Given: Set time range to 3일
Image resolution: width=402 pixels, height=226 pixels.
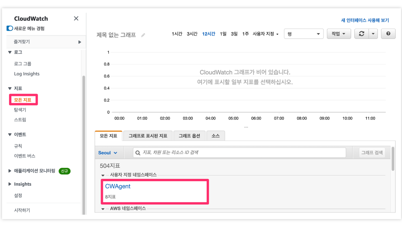Looking at the screenshot, I should click(234, 34).
